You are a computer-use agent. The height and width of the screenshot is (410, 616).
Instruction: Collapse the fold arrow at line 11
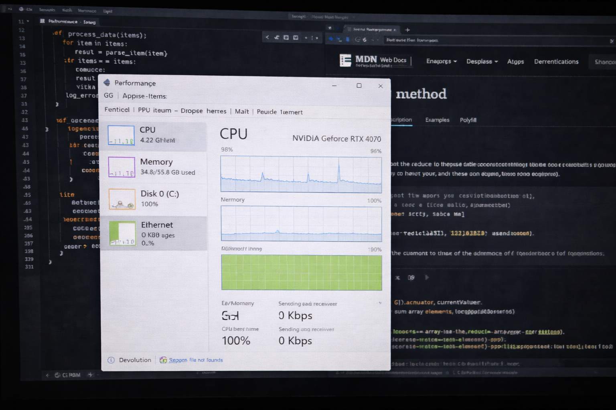pyautogui.click(x=28, y=21)
